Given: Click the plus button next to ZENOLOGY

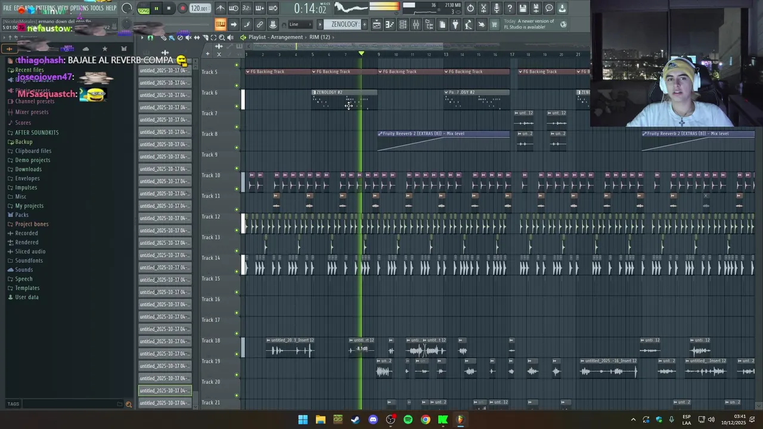Looking at the screenshot, I should point(364,24).
